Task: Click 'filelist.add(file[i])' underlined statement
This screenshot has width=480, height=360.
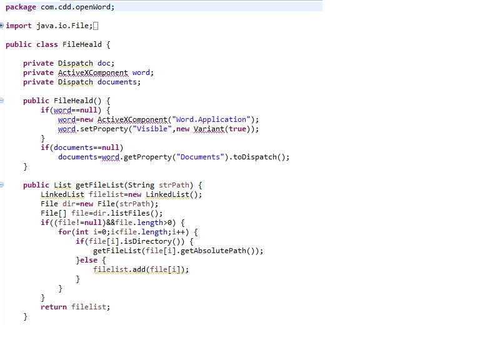Action: 141,270
